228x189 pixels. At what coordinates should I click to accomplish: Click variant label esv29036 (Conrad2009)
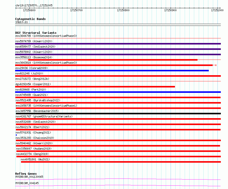(x=32, y=68)
